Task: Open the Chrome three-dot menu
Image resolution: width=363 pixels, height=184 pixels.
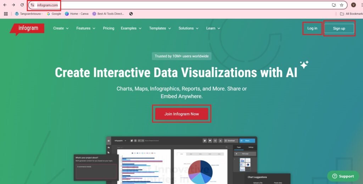Action: point(361,5)
